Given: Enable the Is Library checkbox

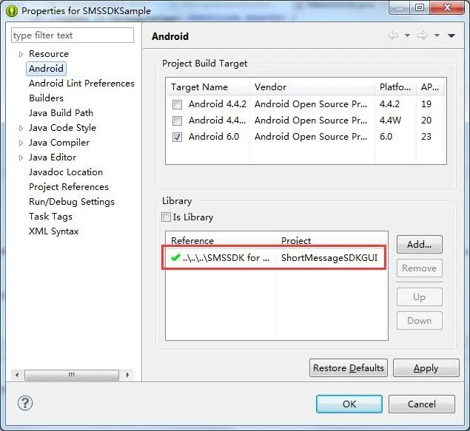Looking at the screenshot, I should 166,217.
